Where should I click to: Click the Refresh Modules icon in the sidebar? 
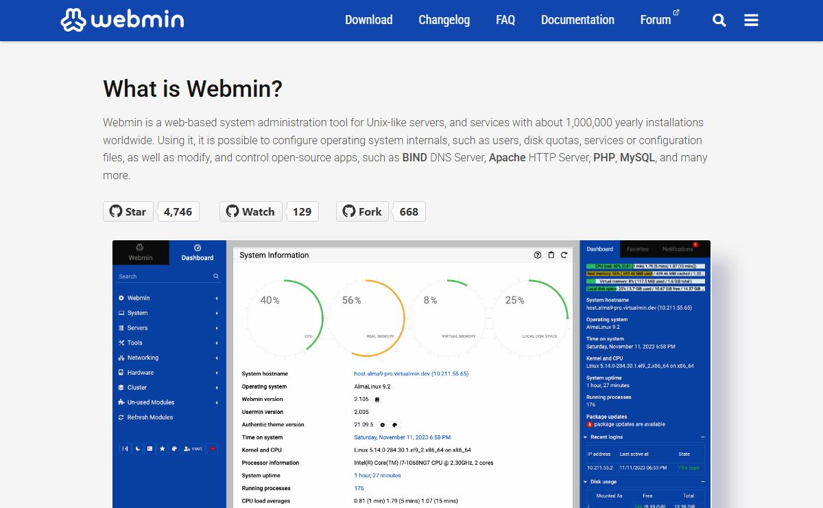121,417
